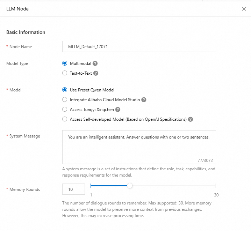
Task: Pick Access Self-developed Model option
Action: coord(64,119)
